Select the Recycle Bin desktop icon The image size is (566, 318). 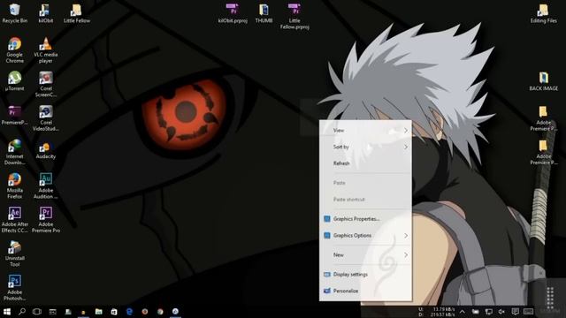[14, 14]
